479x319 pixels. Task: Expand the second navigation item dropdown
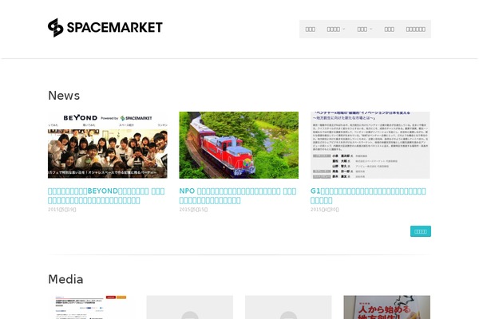335,30
